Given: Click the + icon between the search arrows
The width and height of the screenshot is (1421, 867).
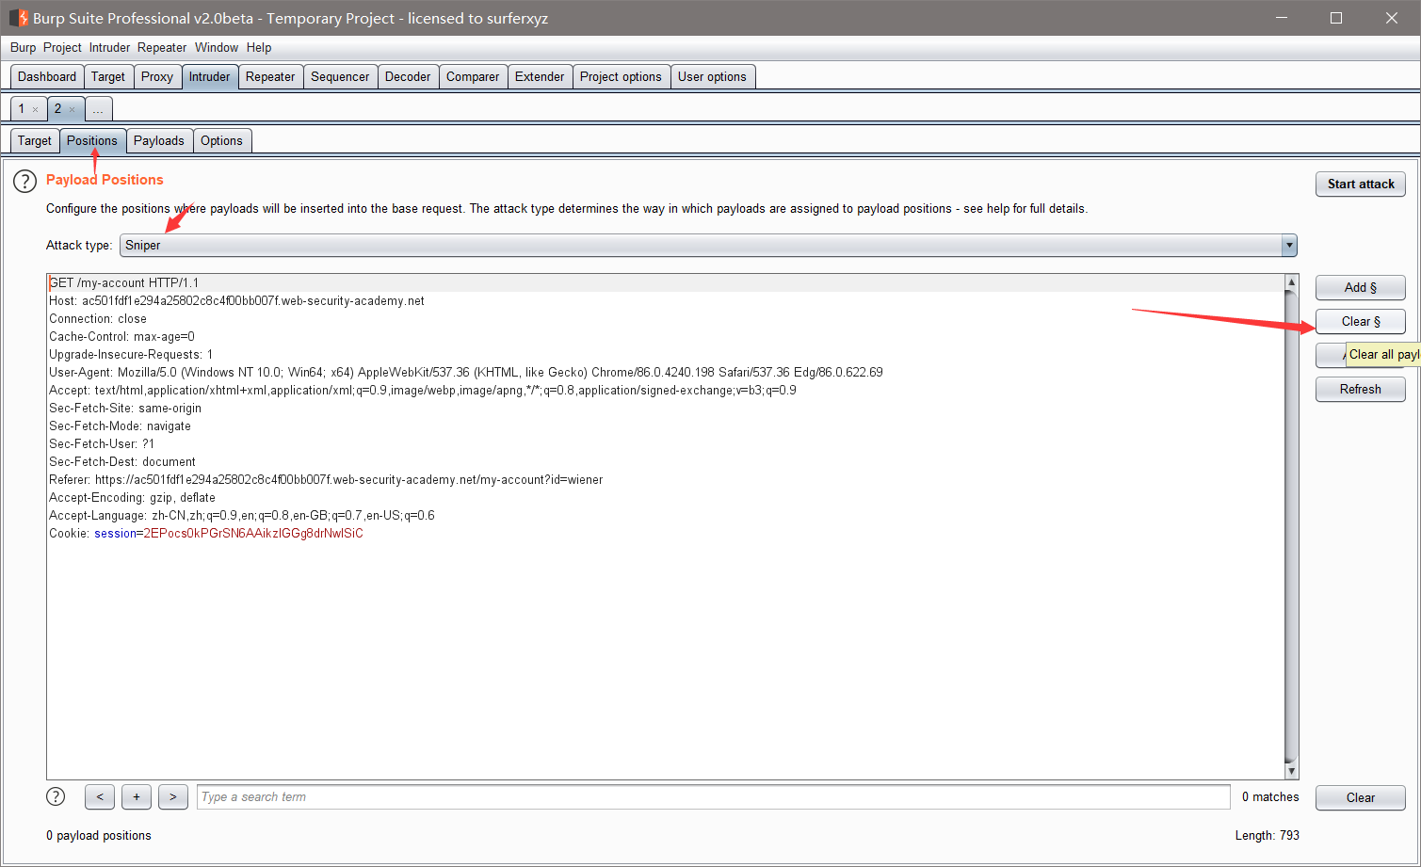Looking at the screenshot, I should 136,796.
